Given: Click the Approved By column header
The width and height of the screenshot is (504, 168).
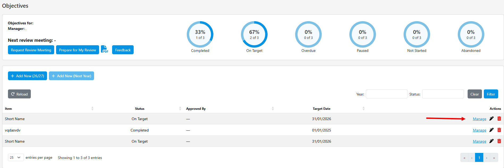Looking at the screenshot, I should 196,108.
